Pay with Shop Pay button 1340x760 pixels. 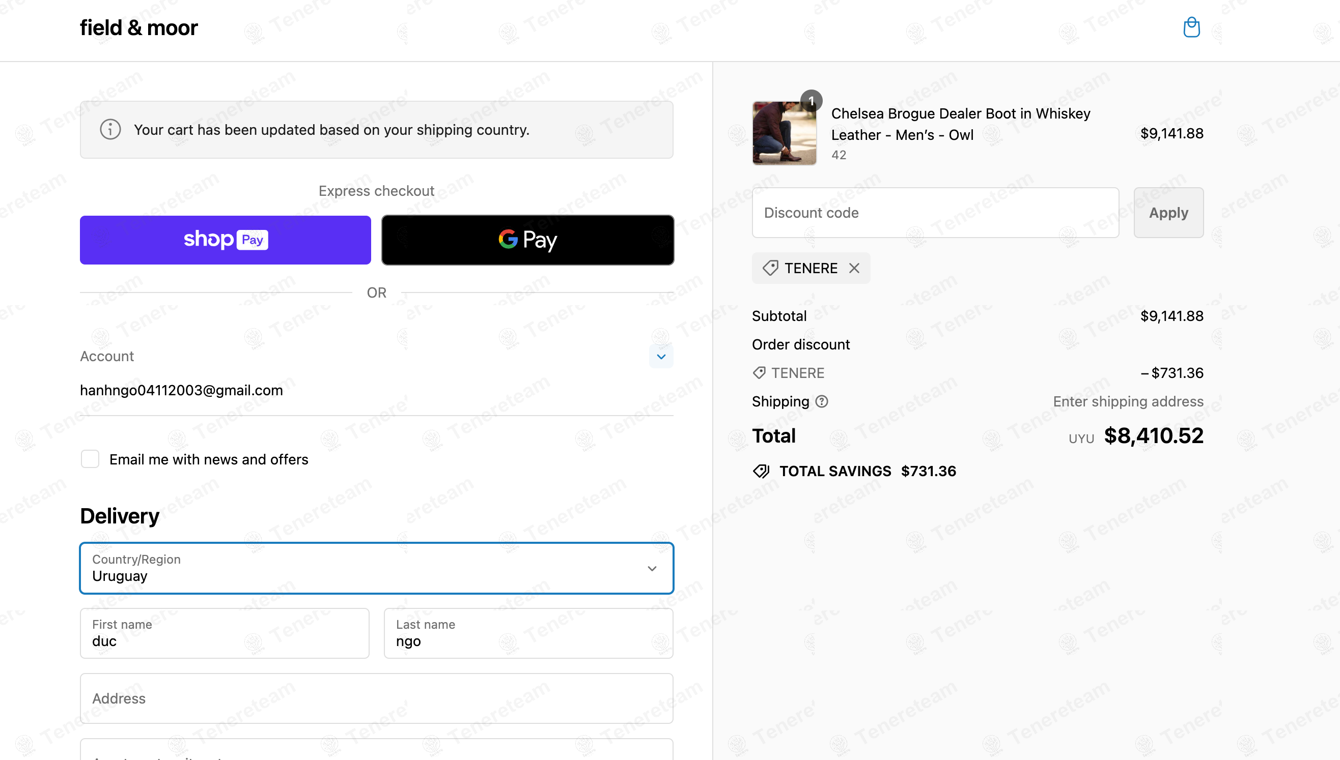pyautogui.click(x=225, y=240)
